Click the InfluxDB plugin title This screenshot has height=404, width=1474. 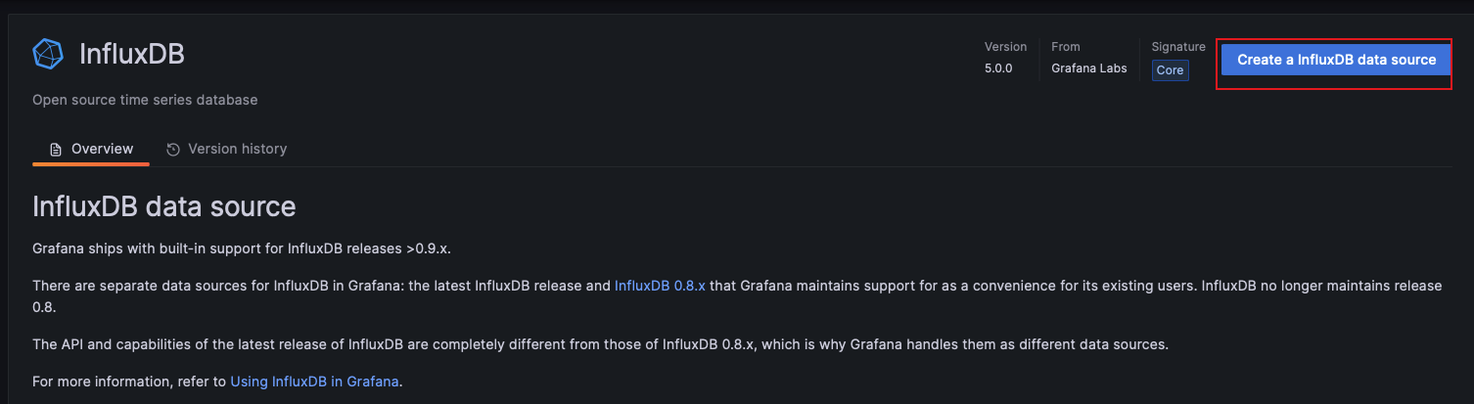pyautogui.click(x=131, y=55)
